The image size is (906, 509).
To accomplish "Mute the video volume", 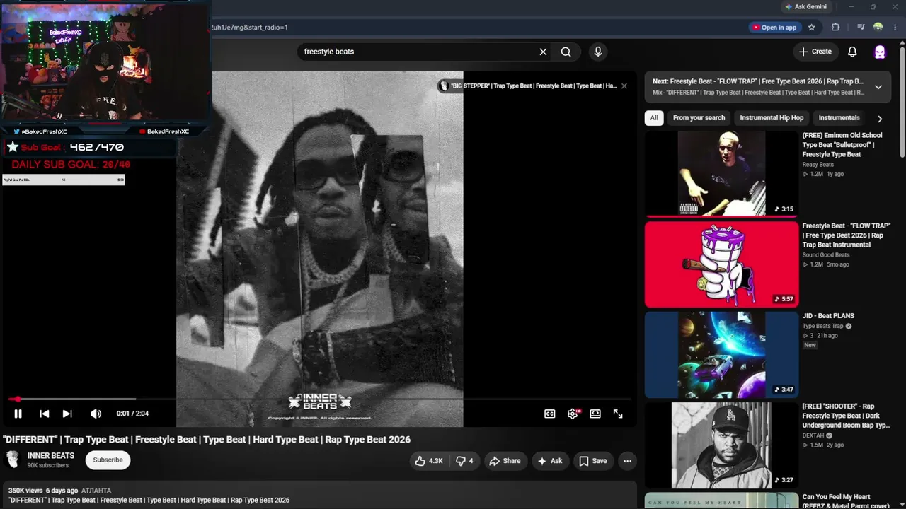I will 96,414.
